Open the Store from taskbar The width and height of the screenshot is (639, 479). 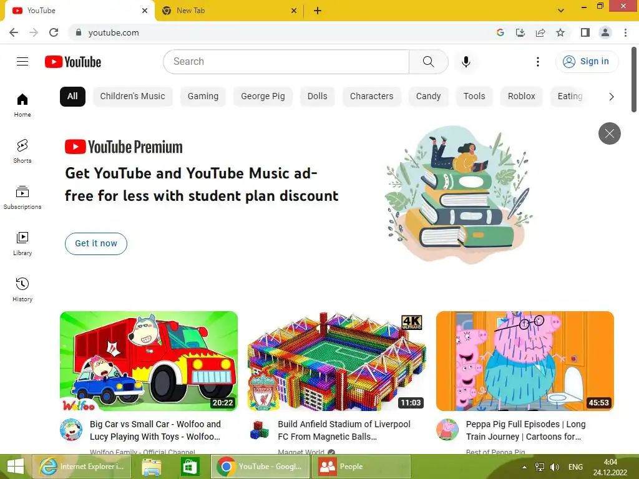tap(190, 467)
